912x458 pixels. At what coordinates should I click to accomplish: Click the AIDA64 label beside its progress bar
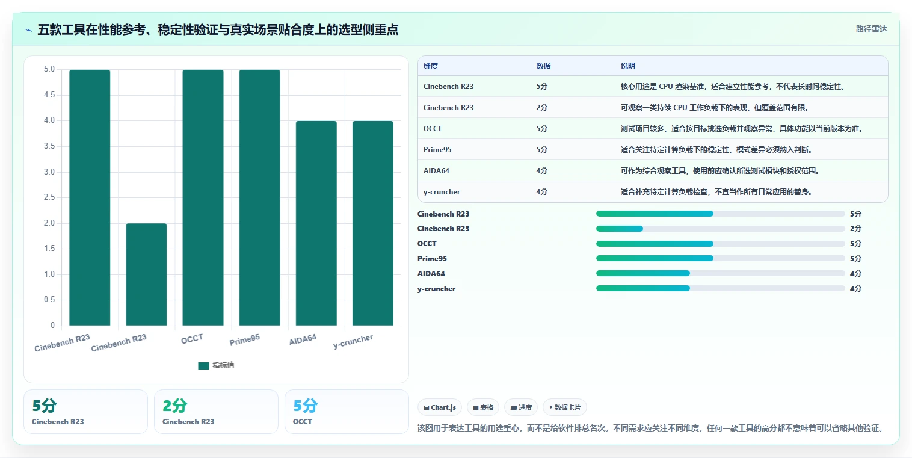pos(431,274)
